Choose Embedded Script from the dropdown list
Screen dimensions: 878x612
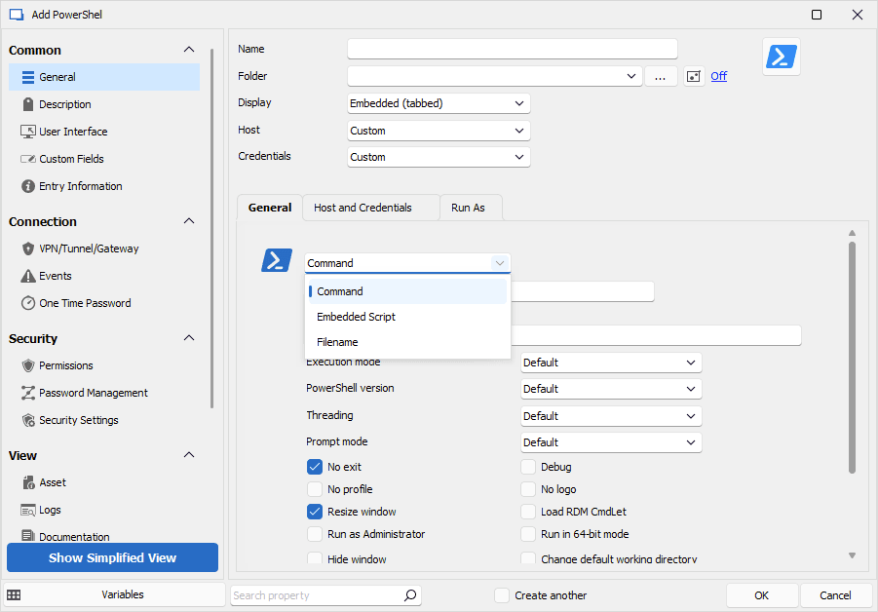[356, 317]
